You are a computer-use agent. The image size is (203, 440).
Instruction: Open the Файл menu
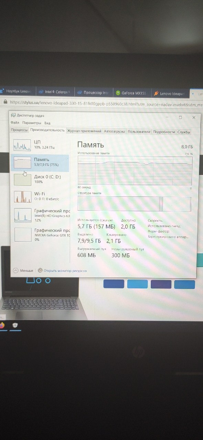15,123
